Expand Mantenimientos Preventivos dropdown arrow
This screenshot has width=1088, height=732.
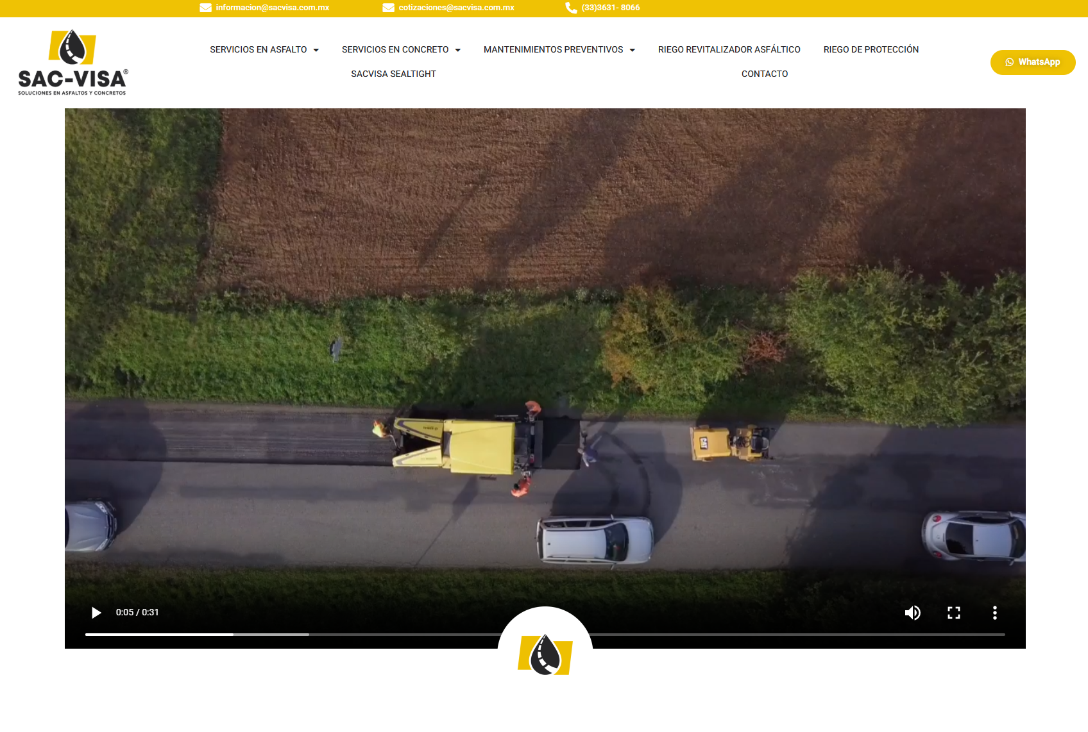click(633, 50)
